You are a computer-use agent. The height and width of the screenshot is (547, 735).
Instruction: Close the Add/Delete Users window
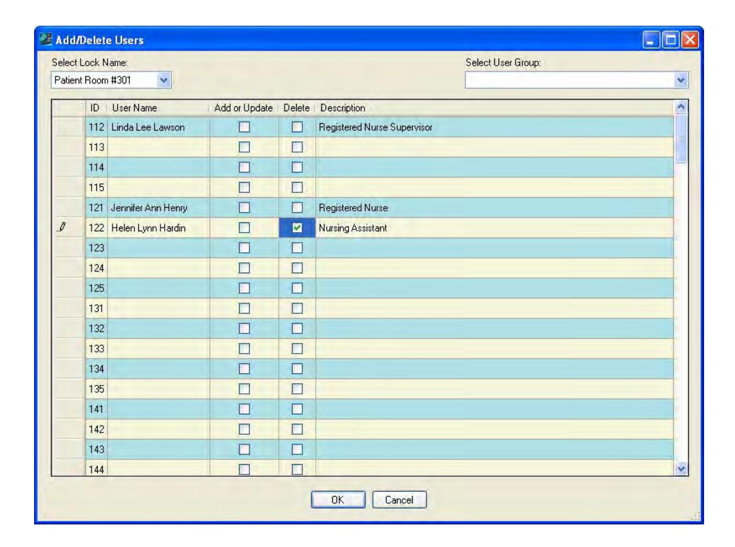pyautogui.click(x=690, y=40)
